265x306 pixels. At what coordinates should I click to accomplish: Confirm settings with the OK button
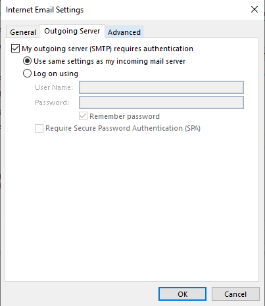182,294
